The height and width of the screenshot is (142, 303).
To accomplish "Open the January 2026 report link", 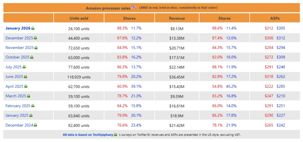I will click(x=18, y=28).
